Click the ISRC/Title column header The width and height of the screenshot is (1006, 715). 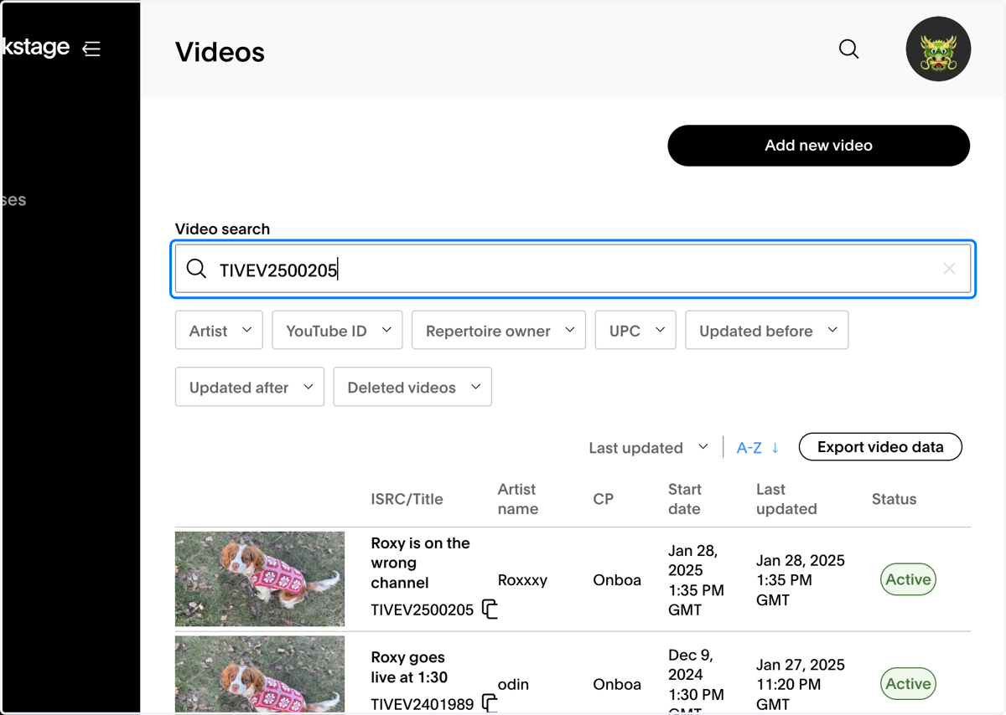407,499
